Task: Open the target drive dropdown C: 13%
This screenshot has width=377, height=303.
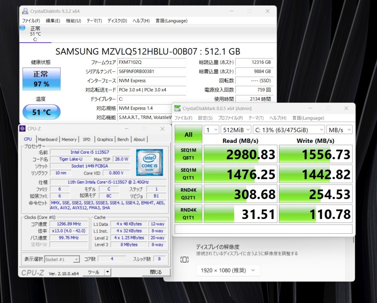Action: pyautogui.click(x=289, y=130)
